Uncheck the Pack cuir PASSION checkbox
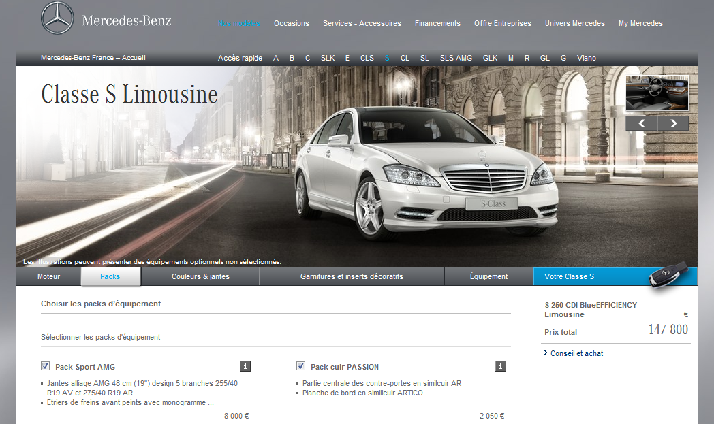 click(x=301, y=365)
